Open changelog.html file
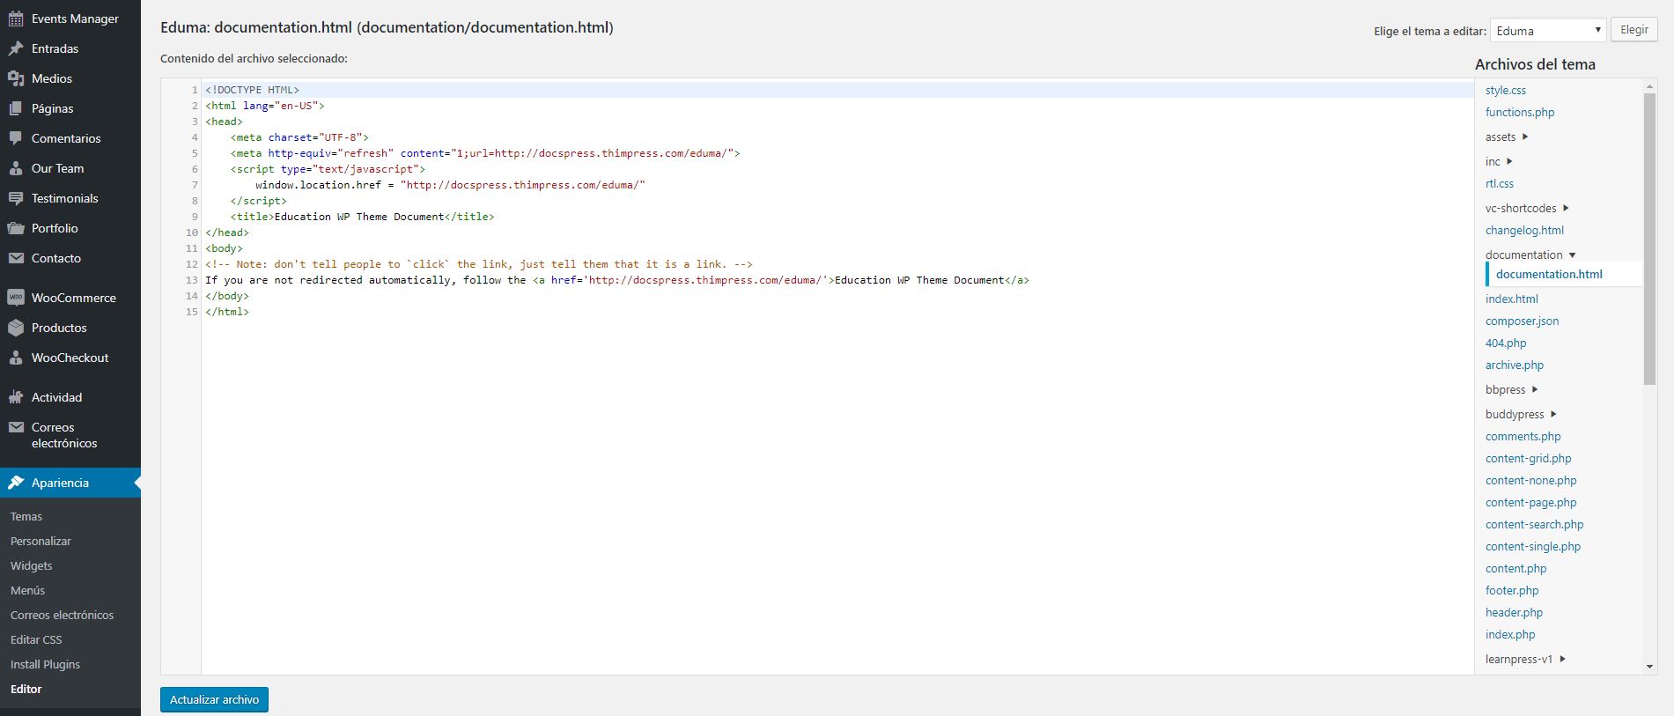1674x716 pixels. (1524, 231)
